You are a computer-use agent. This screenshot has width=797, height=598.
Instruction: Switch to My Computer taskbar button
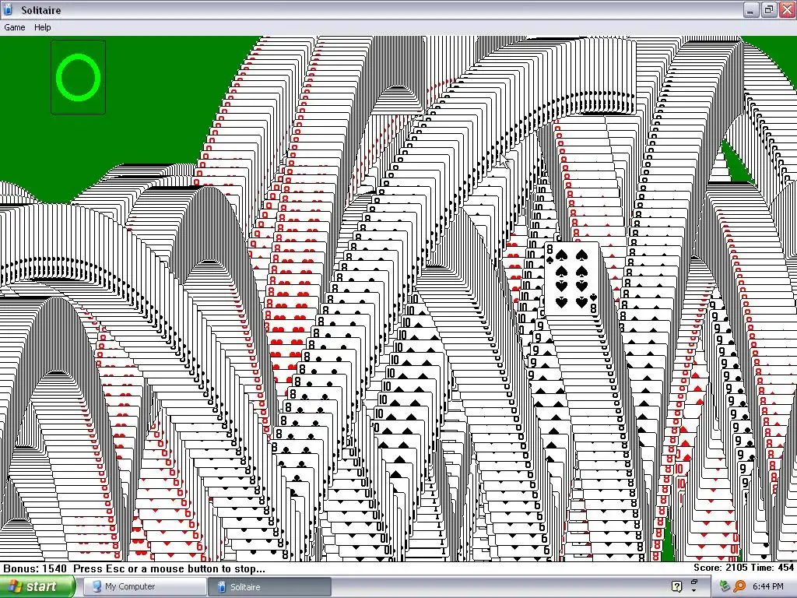[145, 587]
